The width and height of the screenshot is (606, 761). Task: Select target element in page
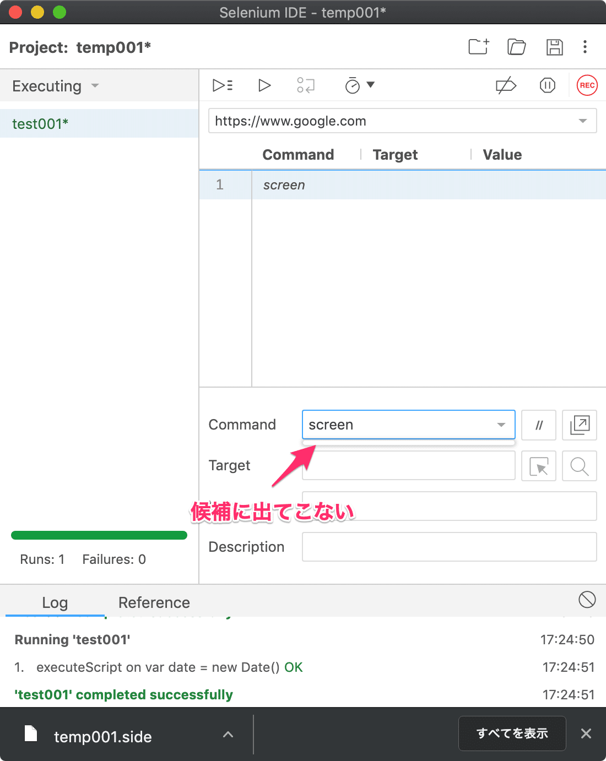538,466
